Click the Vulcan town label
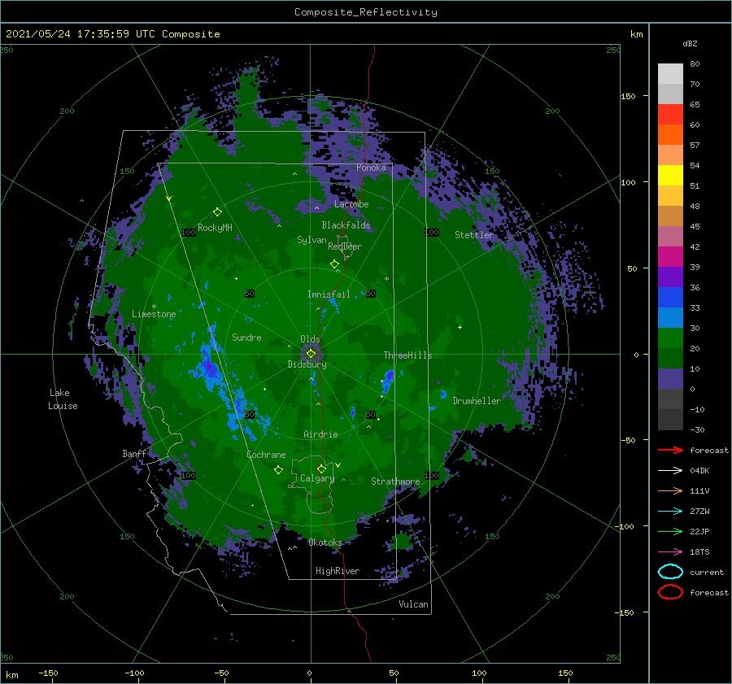This screenshot has width=732, height=684. (x=413, y=604)
